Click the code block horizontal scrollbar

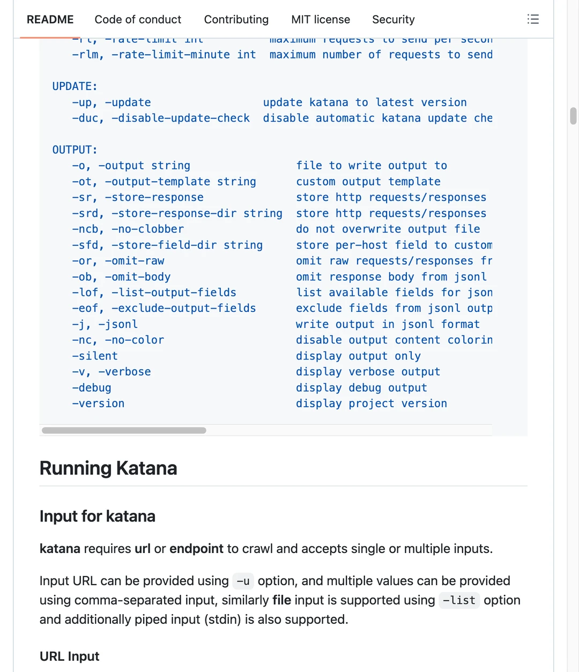point(124,430)
